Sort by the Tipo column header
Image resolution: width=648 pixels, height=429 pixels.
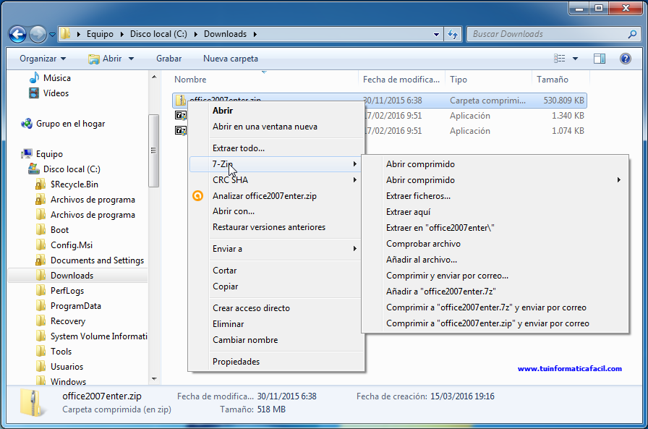pos(488,80)
